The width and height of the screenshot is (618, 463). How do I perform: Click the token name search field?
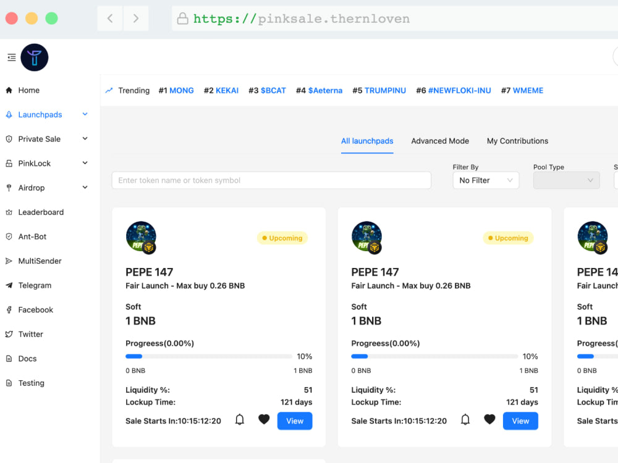pos(272,180)
